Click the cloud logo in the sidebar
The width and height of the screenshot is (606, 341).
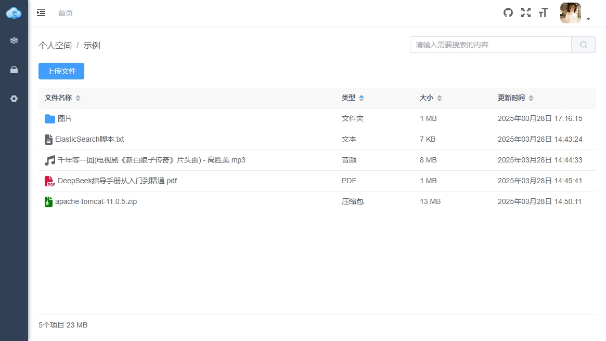14,13
